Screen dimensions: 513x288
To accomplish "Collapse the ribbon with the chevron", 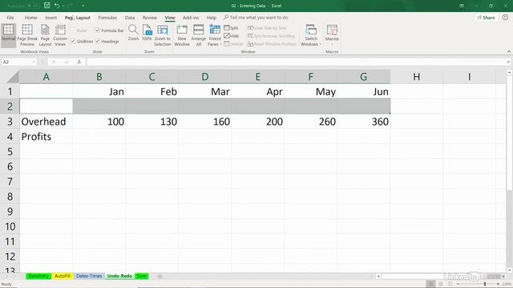I will tap(509, 51).
